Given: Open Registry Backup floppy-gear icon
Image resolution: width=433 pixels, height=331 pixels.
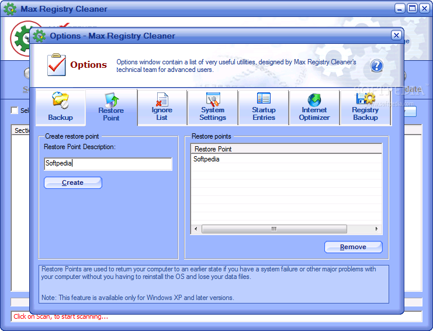Looking at the screenshot, I should [365, 98].
